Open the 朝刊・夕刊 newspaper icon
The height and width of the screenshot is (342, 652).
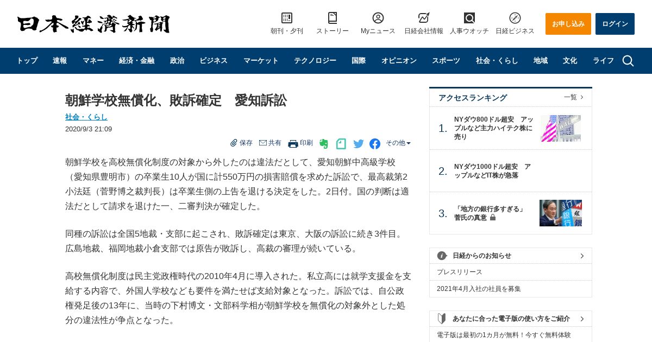pos(287,18)
